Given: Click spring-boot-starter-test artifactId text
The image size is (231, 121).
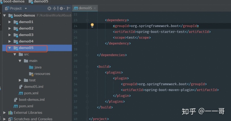Looking at the screenshot, I should click(x=161, y=32).
